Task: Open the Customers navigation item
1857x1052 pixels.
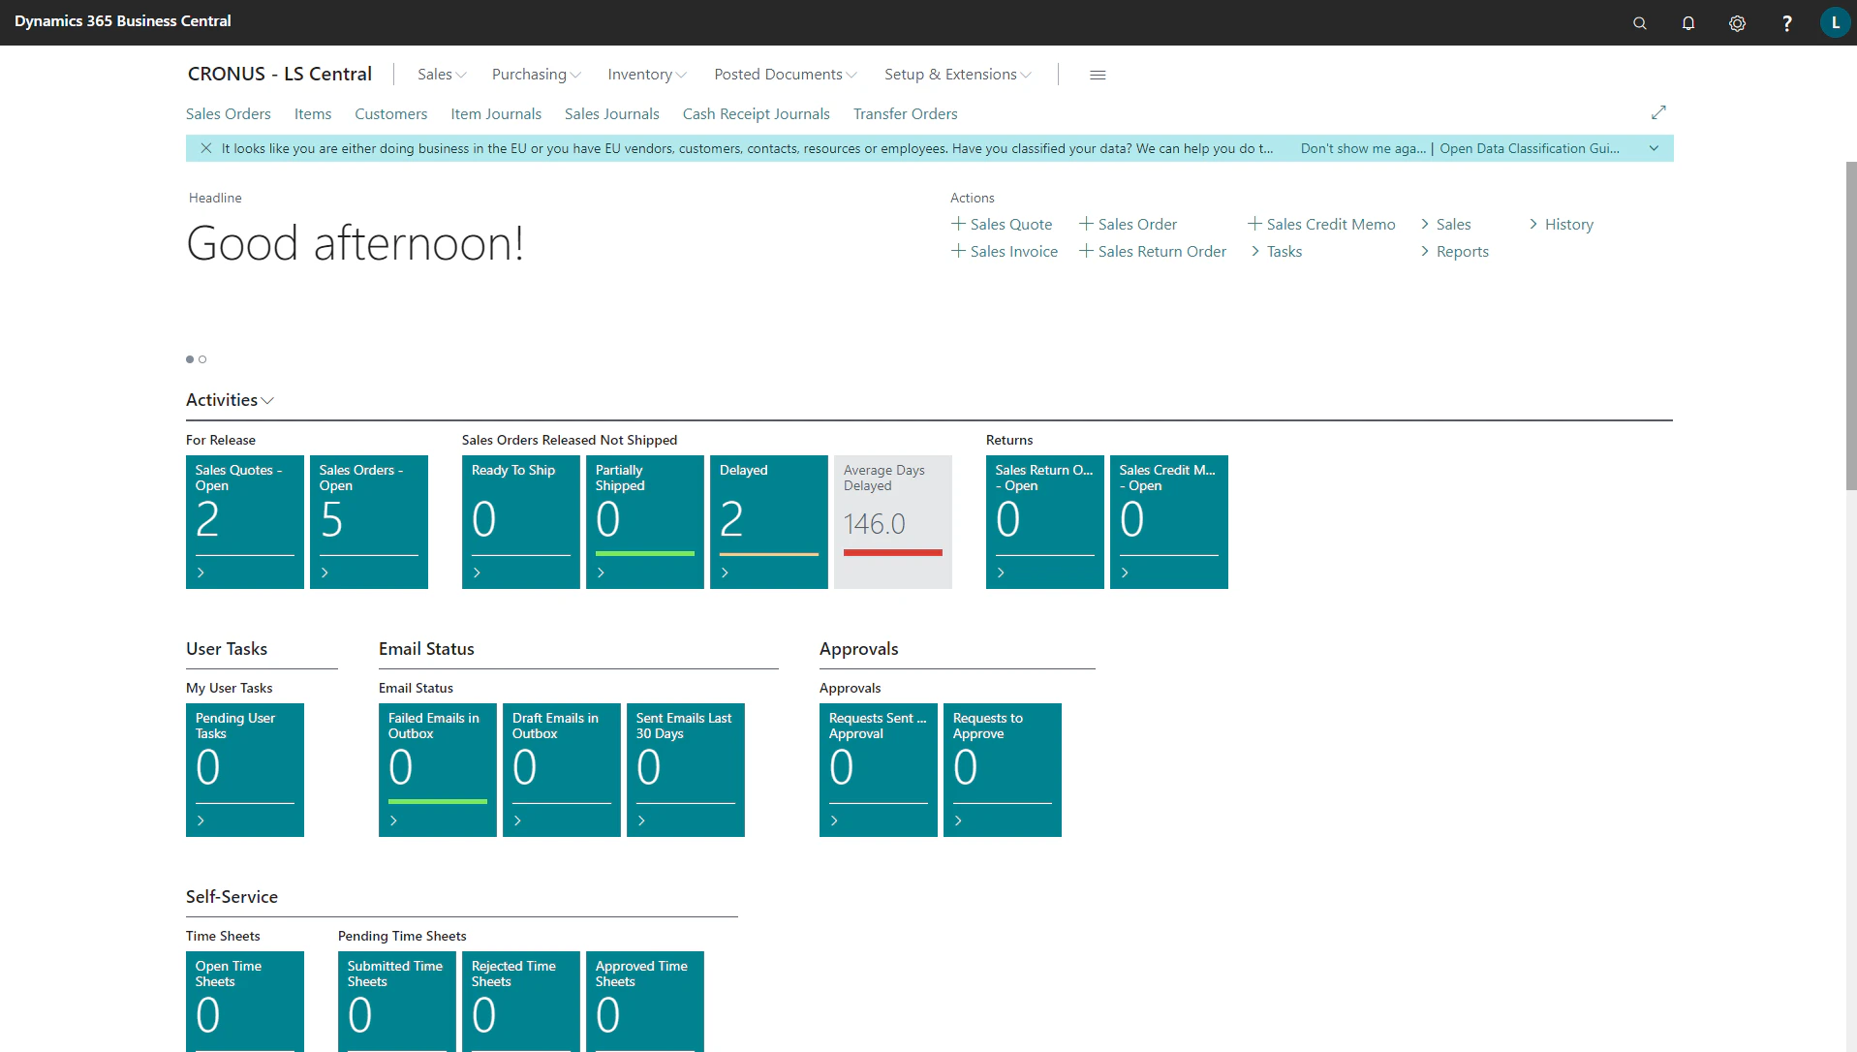Action: pyautogui.click(x=390, y=113)
